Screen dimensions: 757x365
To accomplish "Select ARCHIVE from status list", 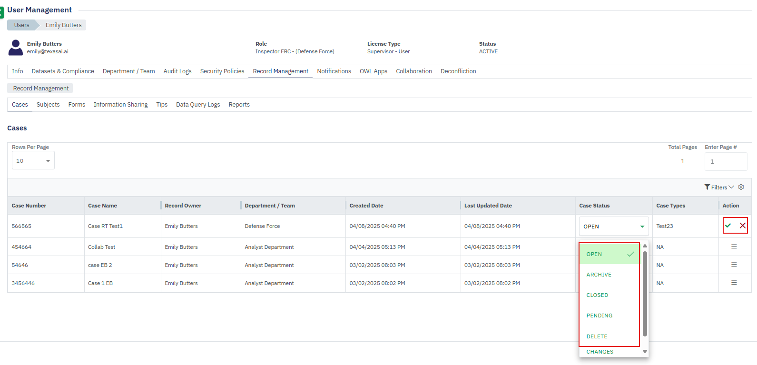I will tap(599, 275).
